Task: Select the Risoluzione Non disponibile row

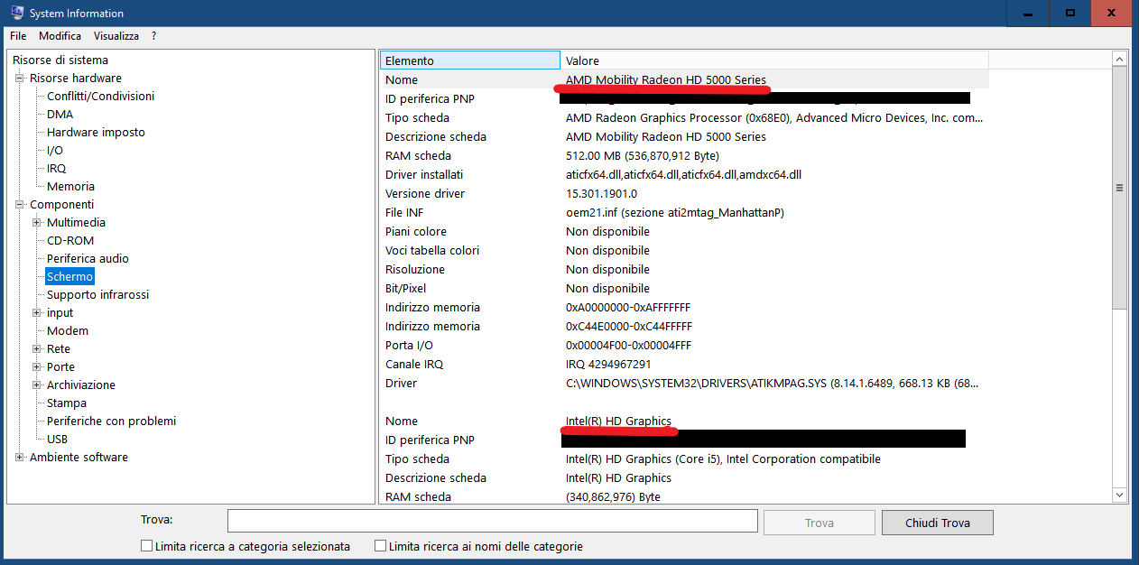Action: [684, 269]
